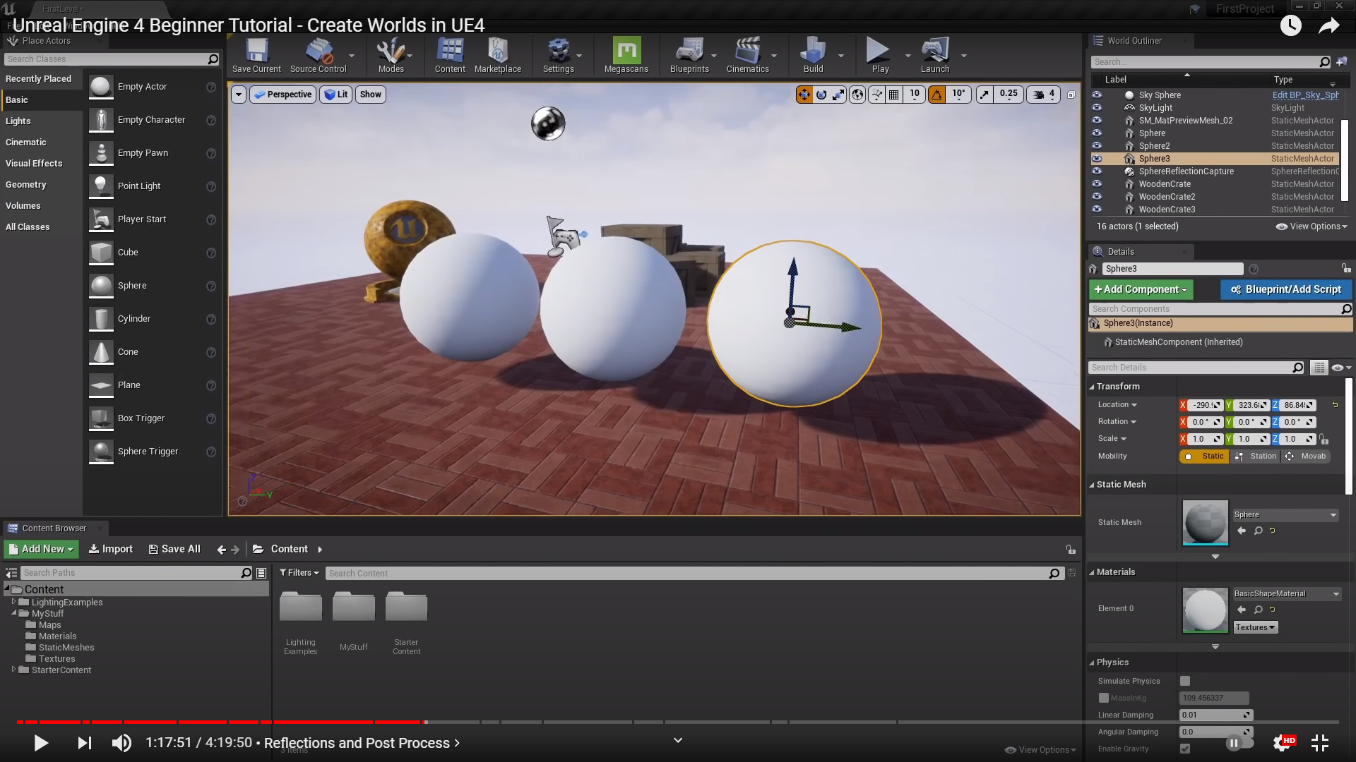Click the Cube actor icon
This screenshot has height=762, width=1356.
101,253
